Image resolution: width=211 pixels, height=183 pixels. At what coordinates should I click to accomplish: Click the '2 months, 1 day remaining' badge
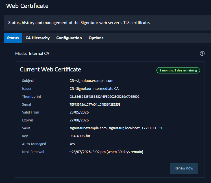tap(178, 70)
